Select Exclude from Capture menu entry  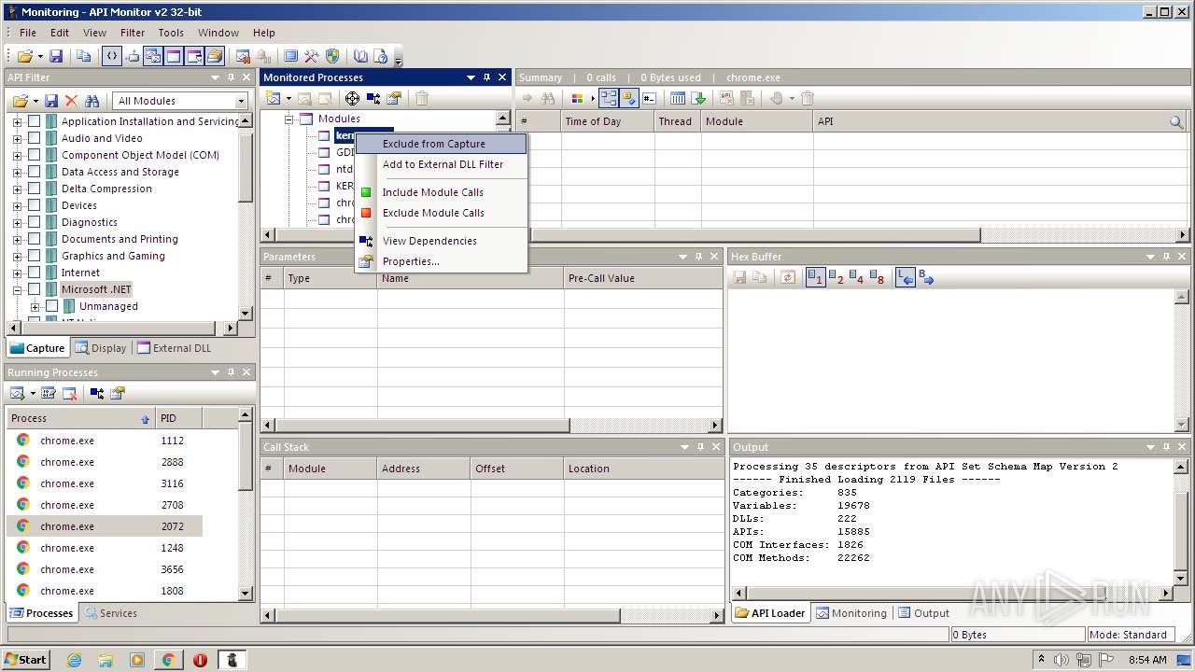pyautogui.click(x=441, y=144)
